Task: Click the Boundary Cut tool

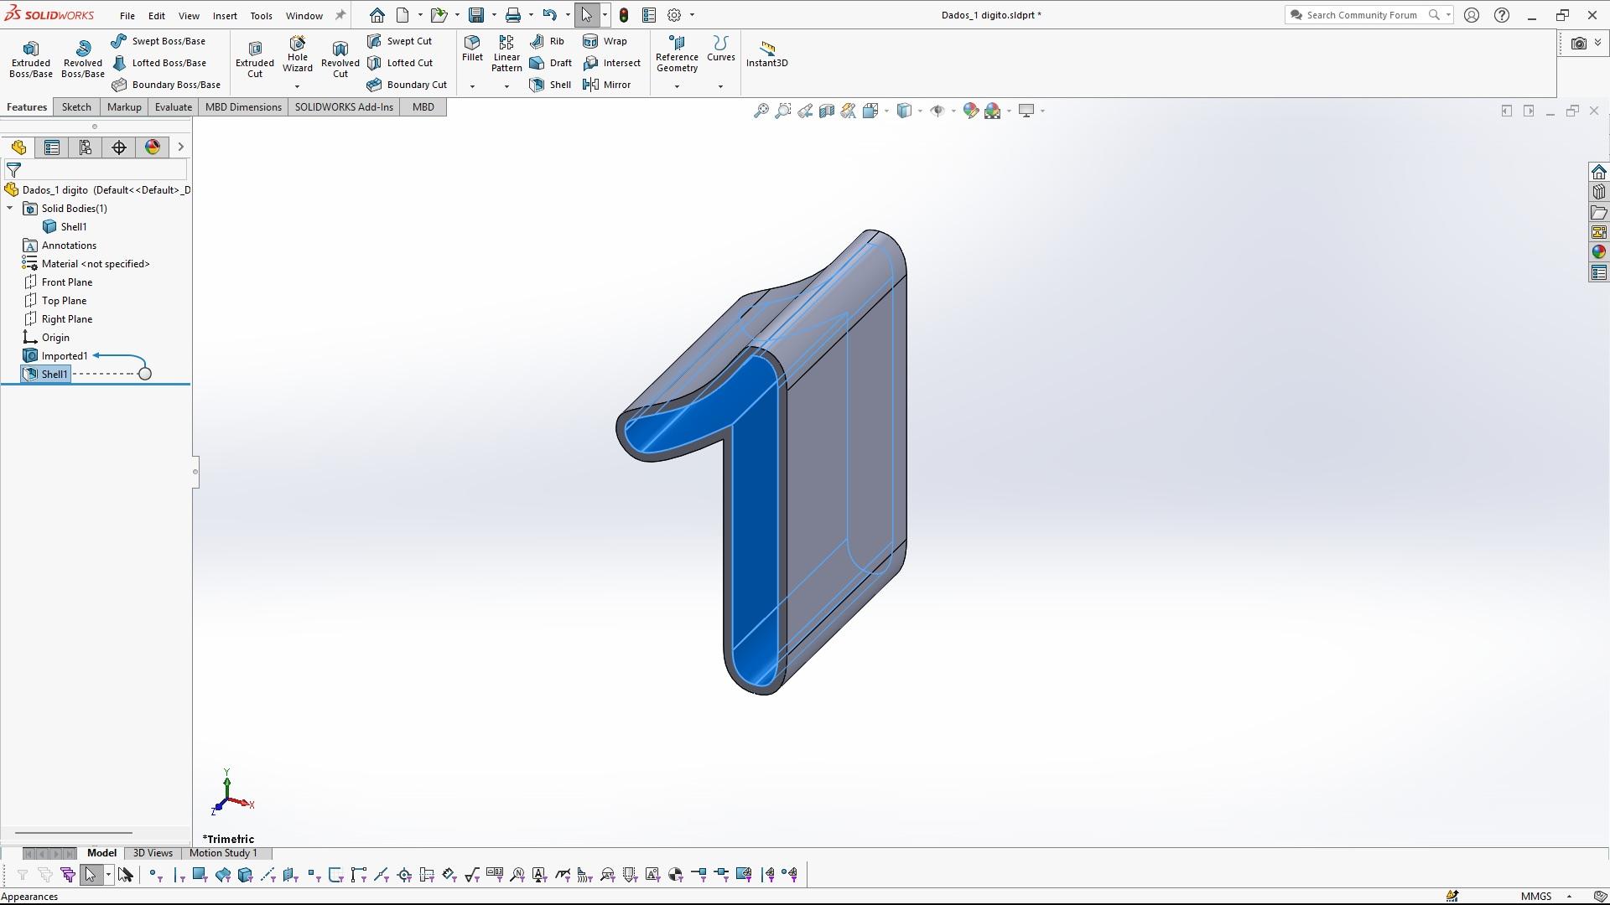Action: pyautogui.click(x=407, y=85)
